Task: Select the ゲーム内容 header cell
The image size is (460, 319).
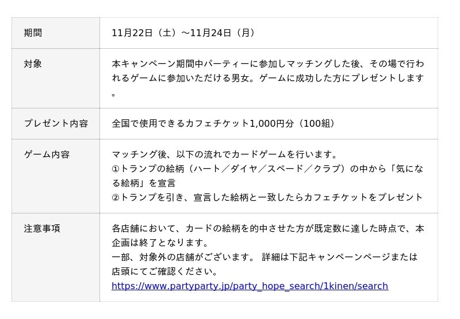Action: (47, 154)
